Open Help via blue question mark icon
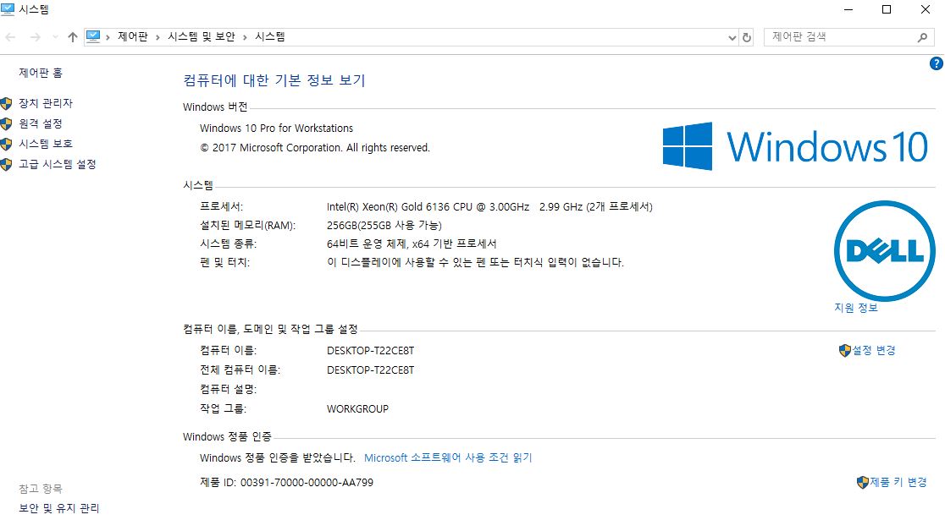Screen dimensions: 945x531 tap(937, 63)
